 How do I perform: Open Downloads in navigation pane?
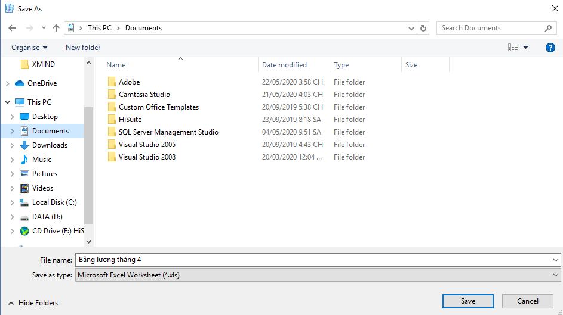(50, 145)
